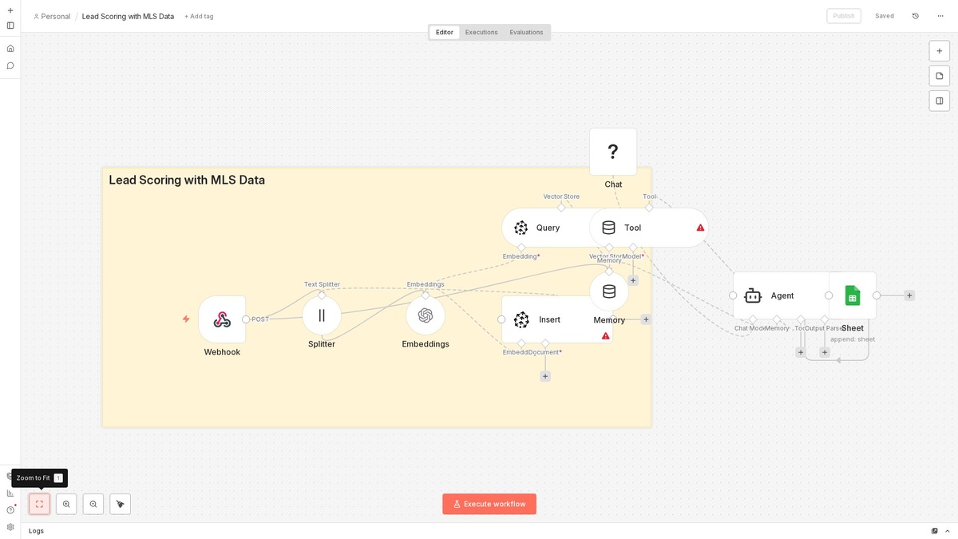The height and width of the screenshot is (539, 958).
Task: Switch to the Editor tab
Action: [445, 33]
